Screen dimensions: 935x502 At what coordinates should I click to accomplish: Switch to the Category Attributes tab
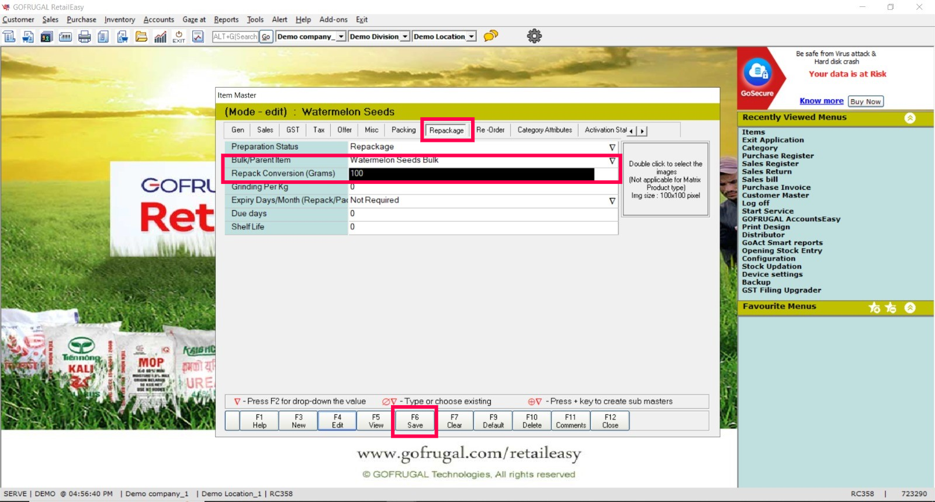tap(545, 130)
